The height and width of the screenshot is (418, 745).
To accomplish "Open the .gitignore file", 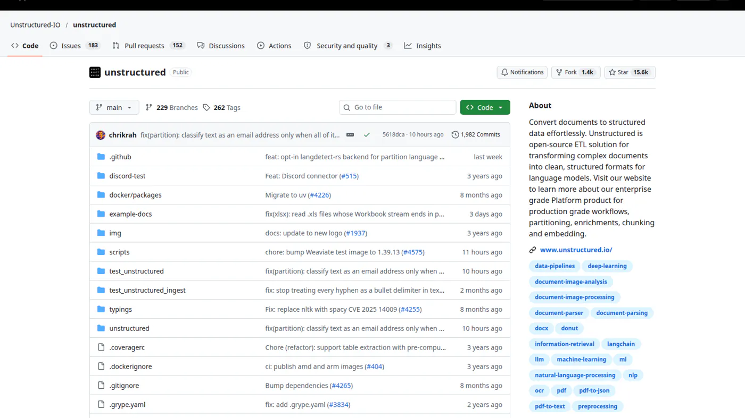I will 124,386.
